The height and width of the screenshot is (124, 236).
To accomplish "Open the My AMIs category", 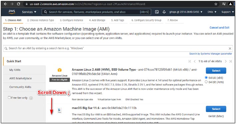I will click(24, 70).
